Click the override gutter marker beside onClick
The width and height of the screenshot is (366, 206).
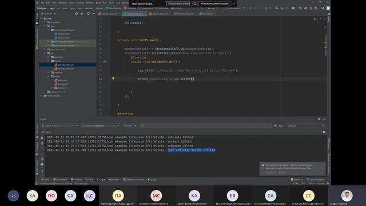[x=105, y=62]
